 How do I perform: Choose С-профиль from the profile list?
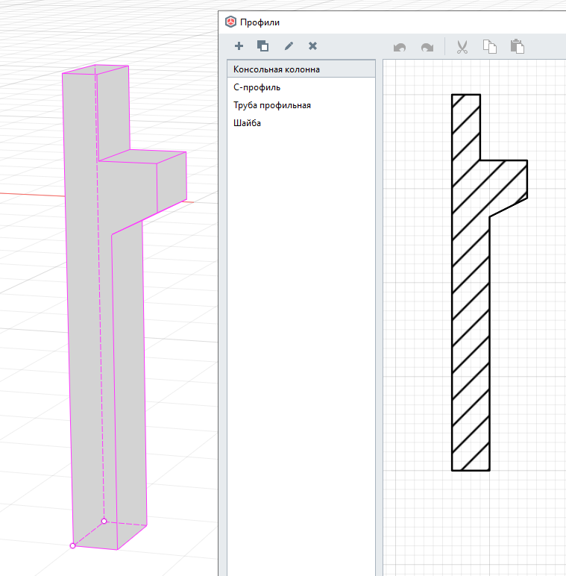[x=257, y=87]
